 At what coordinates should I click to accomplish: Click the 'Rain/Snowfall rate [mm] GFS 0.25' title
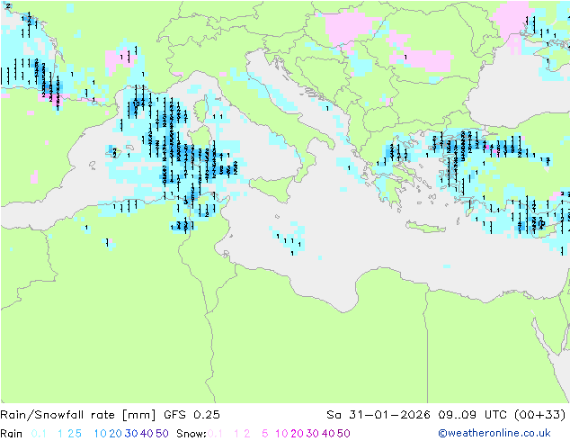(x=110, y=415)
